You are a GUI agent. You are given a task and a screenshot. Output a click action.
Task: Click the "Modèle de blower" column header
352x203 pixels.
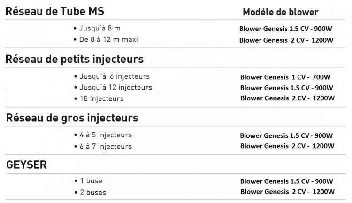[281, 12]
